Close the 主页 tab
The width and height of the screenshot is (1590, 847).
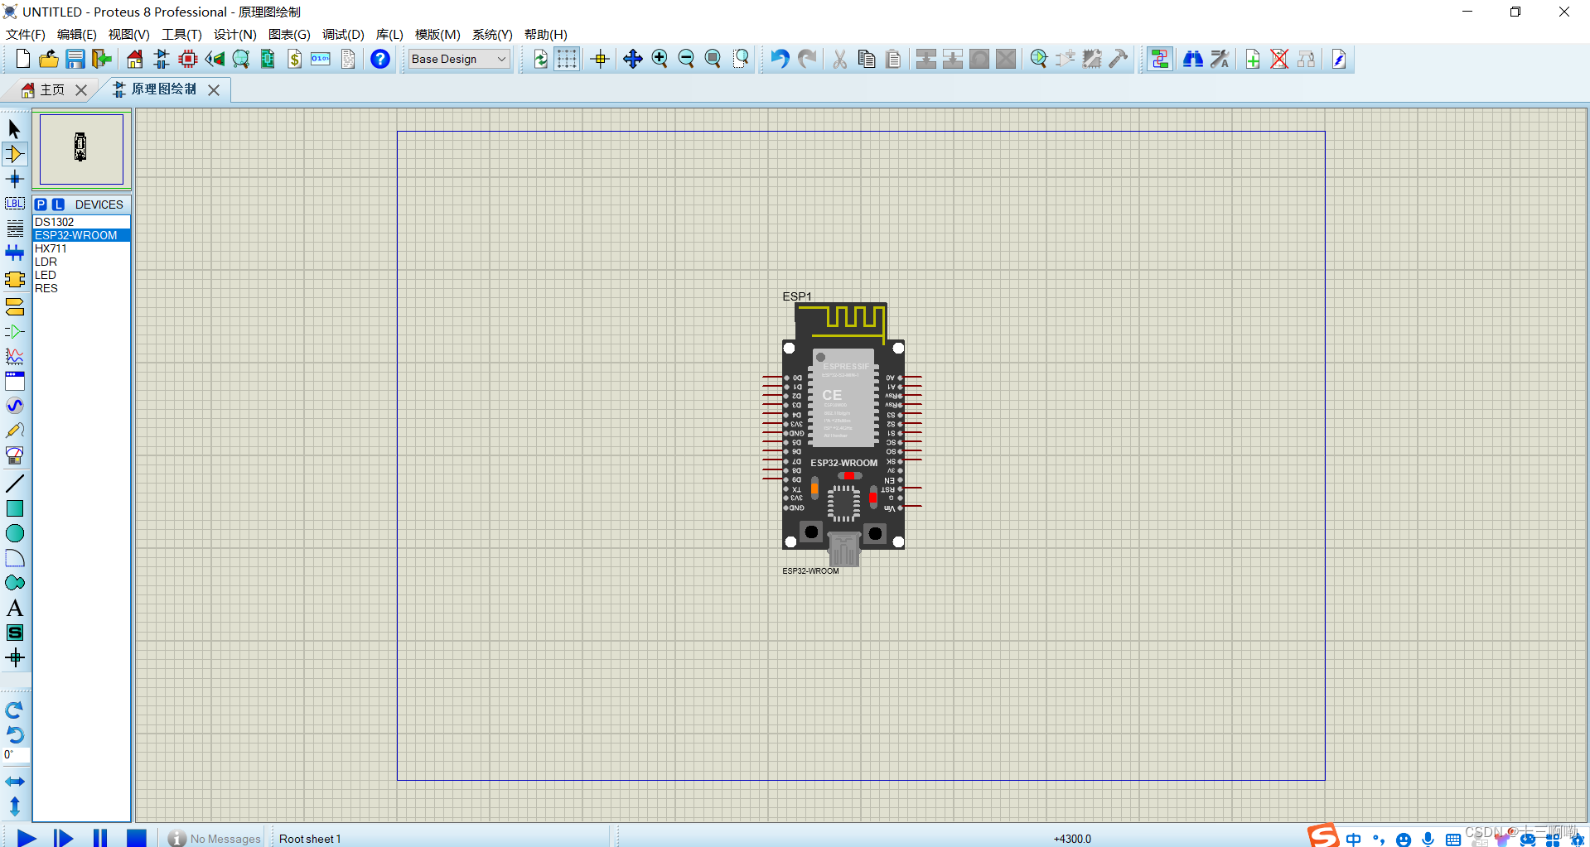click(81, 90)
